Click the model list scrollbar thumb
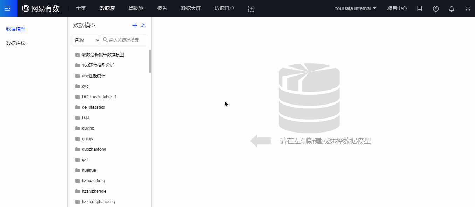Screen dimensions: 475x207 pos(150,61)
